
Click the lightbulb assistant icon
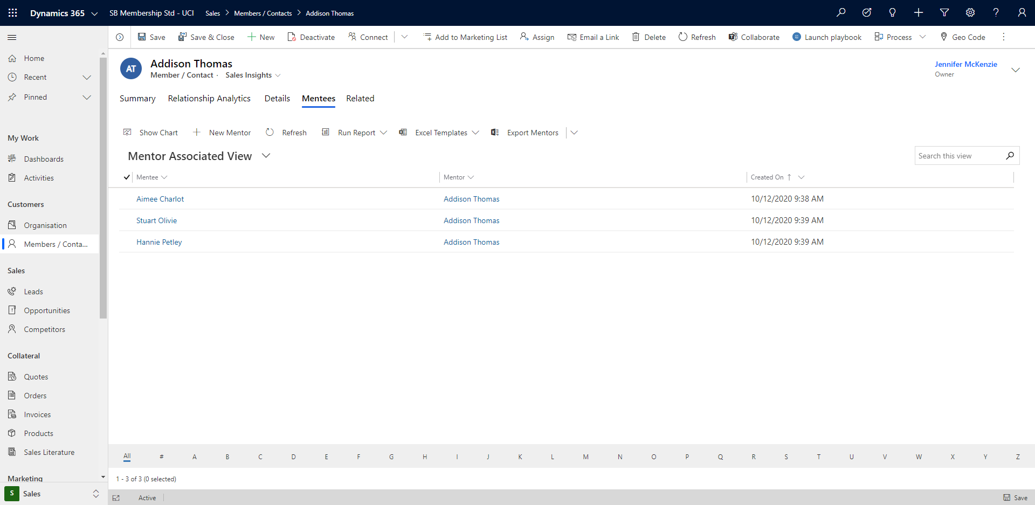point(893,12)
